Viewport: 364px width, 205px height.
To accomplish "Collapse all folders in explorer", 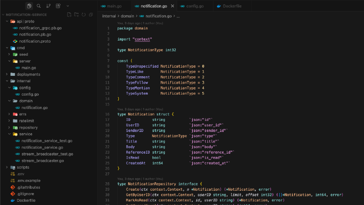I will pyautogui.click(x=91, y=15).
